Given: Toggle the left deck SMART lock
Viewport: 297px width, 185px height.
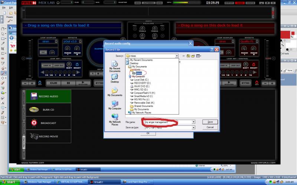Looking at the screenshot, I should [x=77, y=64].
